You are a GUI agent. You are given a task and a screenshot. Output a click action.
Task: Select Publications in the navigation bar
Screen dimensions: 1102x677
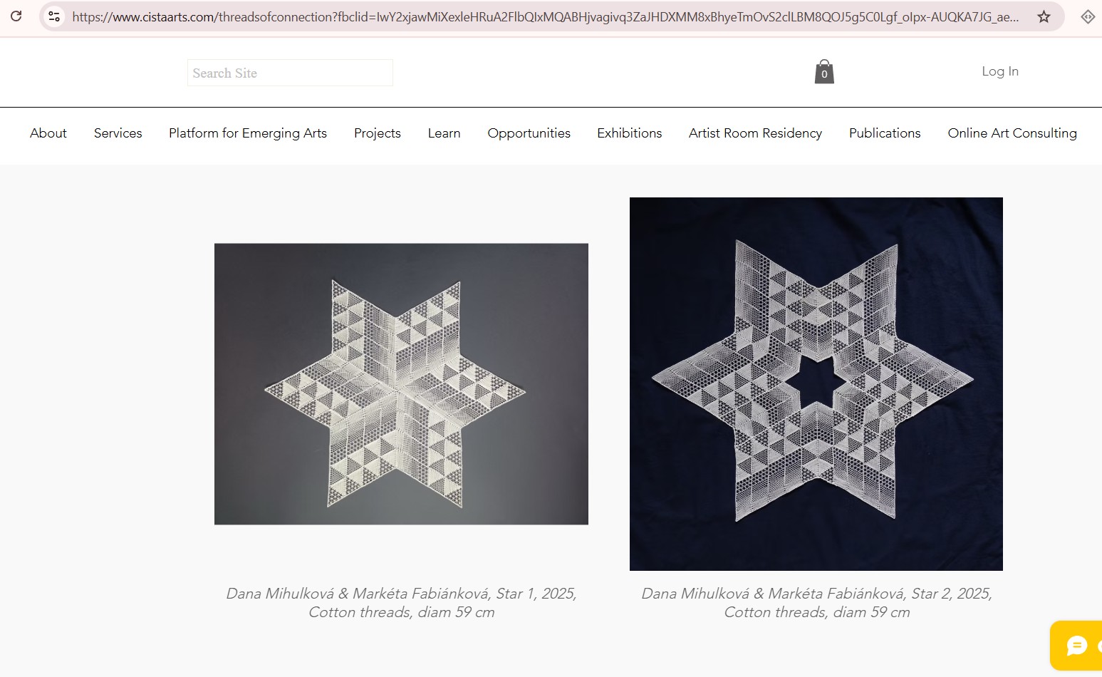tap(884, 133)
